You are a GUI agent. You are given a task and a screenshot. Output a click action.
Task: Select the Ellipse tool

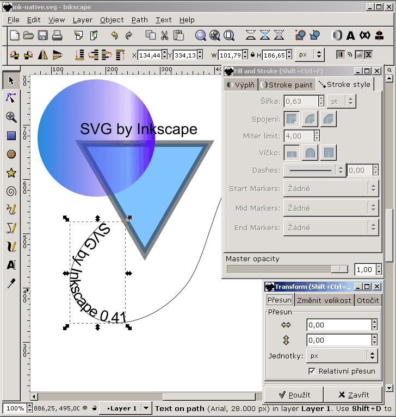click(11, 154)
